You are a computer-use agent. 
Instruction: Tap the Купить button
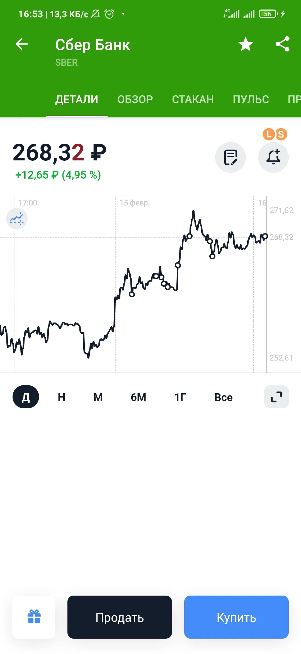point(236,617)
